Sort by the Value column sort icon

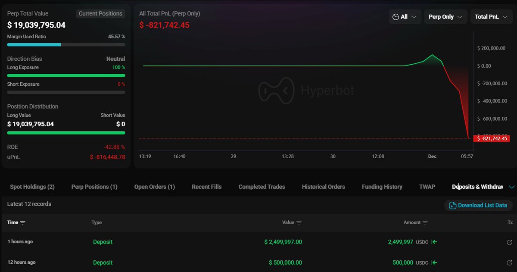[x=298, y=222]
